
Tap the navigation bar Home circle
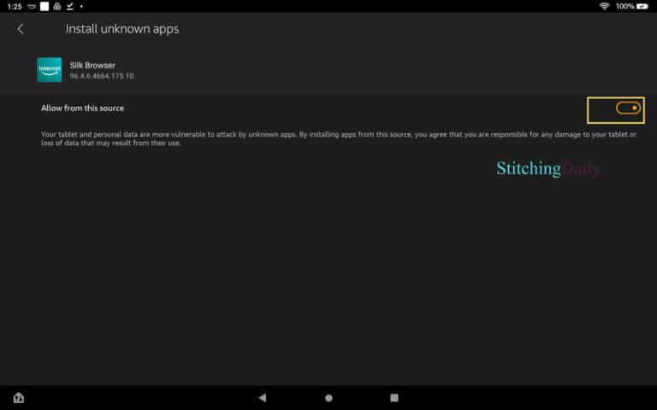tap(328, 398)
